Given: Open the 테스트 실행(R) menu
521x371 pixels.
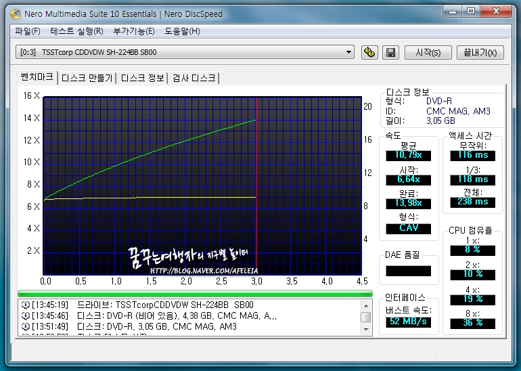Looking at the screenshot, I should pyautogui.click(x=76, y=31).
